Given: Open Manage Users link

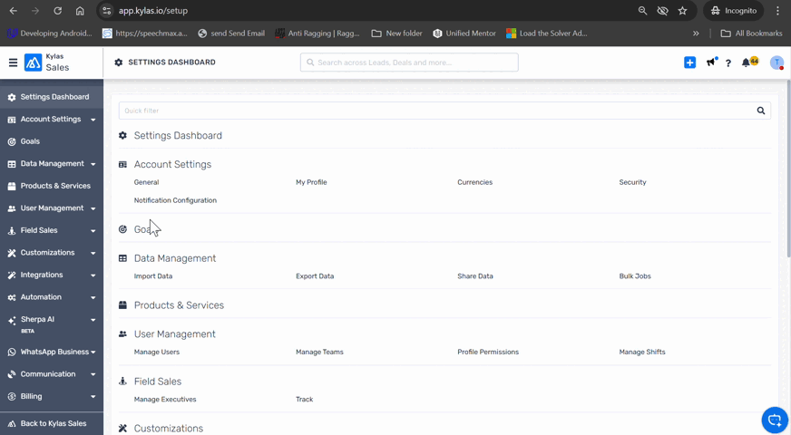Looking at the screenshot, I should [156, 353].
